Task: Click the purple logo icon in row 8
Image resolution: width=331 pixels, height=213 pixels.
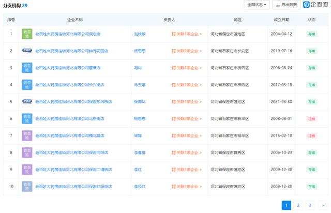Action: [x=27, y=153]
